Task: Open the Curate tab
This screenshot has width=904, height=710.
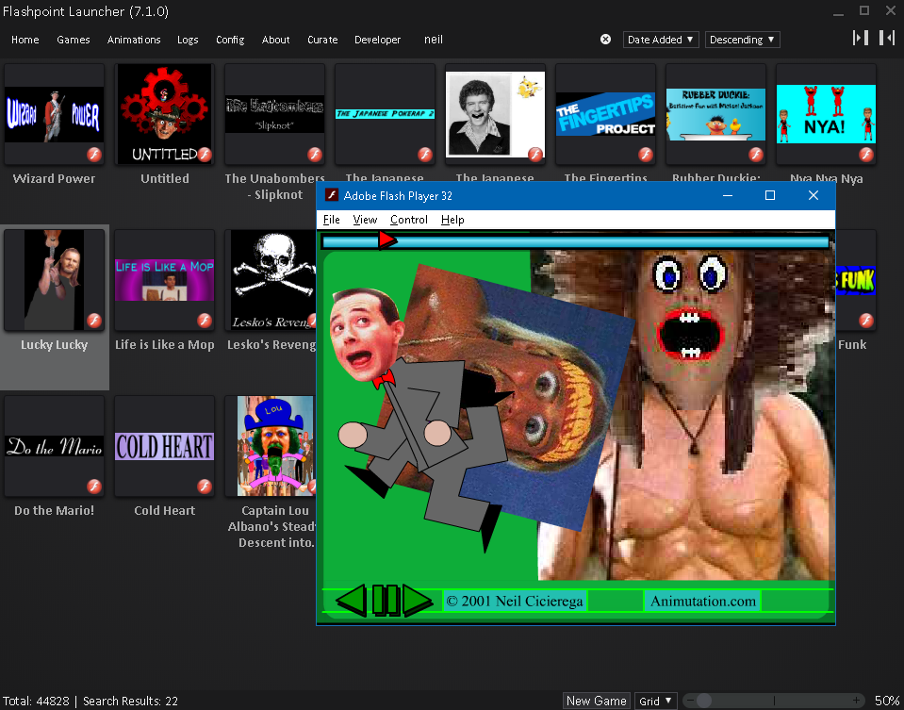Action: pyautogui.click(x=322, y=40)
